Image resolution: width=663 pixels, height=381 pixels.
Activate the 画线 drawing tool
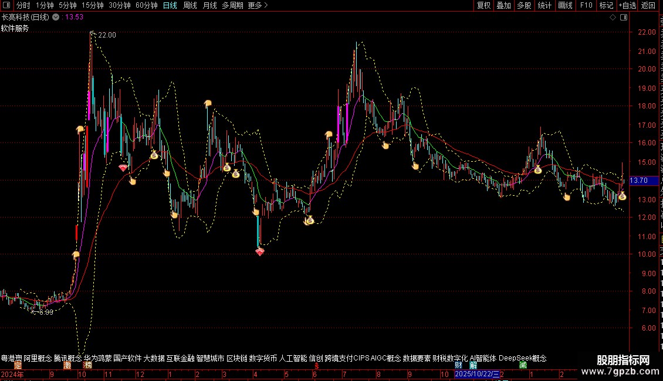click(x=566, y=5)
